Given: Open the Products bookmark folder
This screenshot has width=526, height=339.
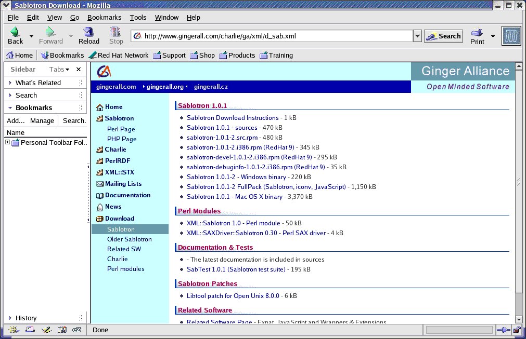Looking at the screenshot, I should click(237, 55).
